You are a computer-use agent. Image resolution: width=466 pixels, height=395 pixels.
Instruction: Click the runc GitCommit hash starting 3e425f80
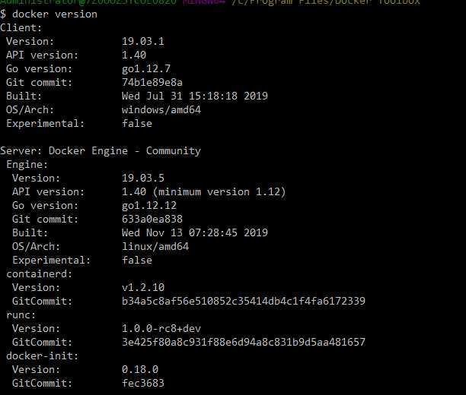[244, 342]
